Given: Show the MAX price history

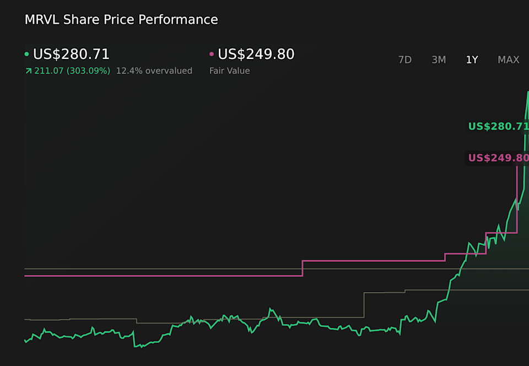Looking at the screenshot, I should pos(509,60).
